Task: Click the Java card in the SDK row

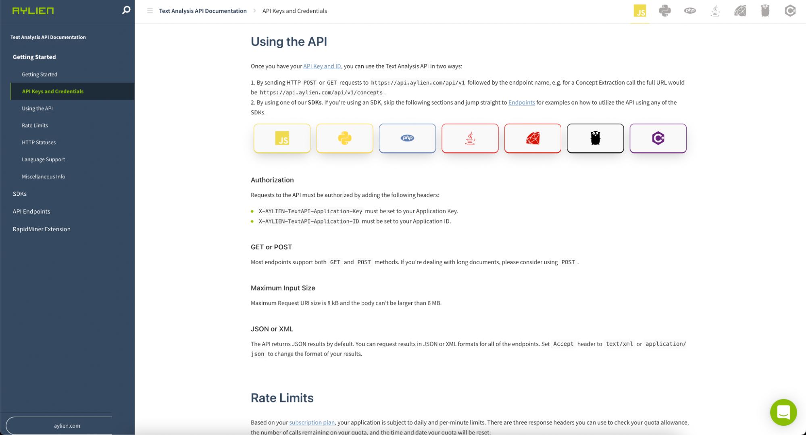Action: [470, 138]
